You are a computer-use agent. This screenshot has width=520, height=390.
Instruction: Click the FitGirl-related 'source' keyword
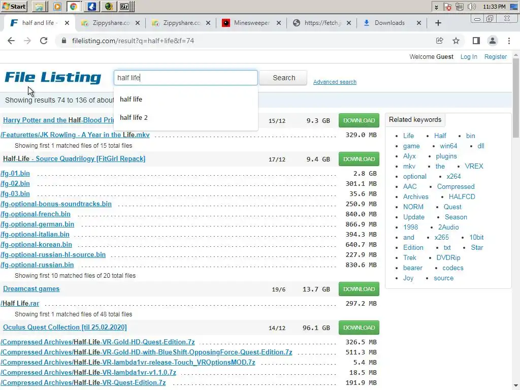click(443, 278)
